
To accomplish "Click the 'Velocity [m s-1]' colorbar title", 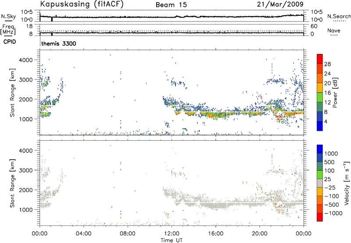I will point(347,183).
